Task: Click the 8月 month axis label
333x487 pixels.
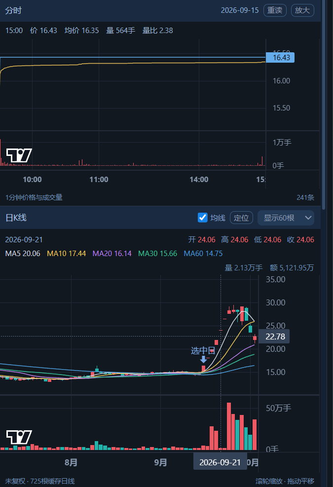Action: coord(71,462)
